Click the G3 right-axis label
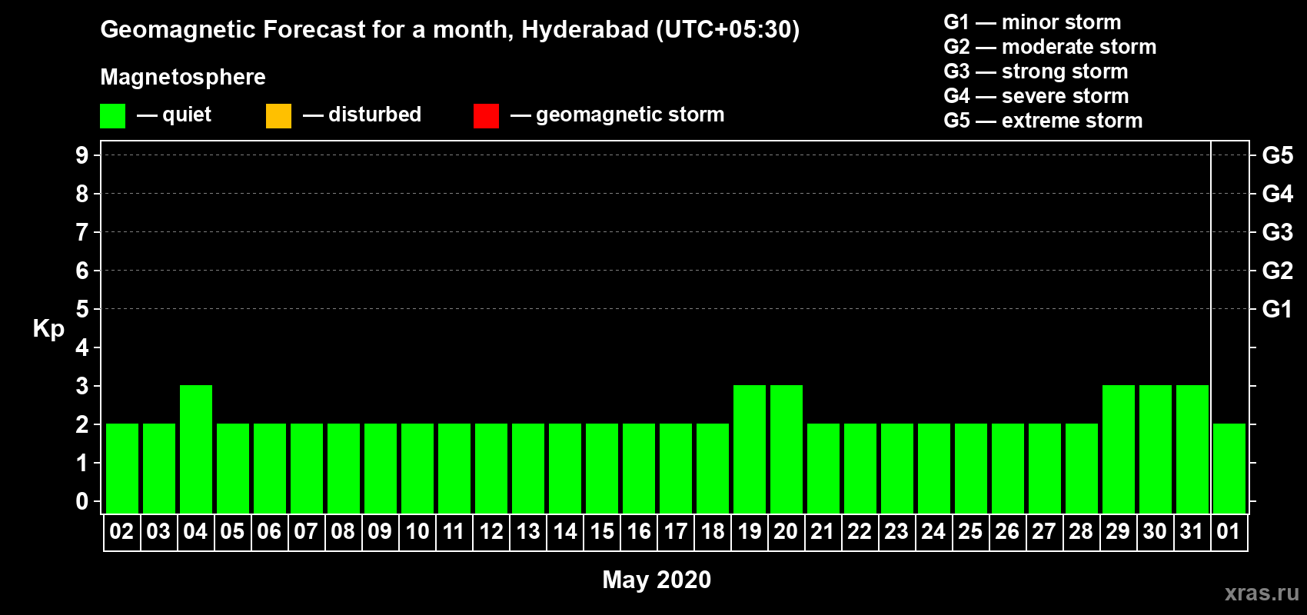 (x=1278, y=232)
